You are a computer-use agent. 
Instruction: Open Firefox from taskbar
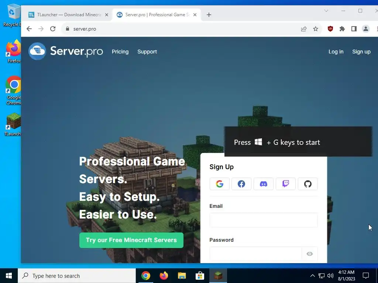(x=164, y=276)
